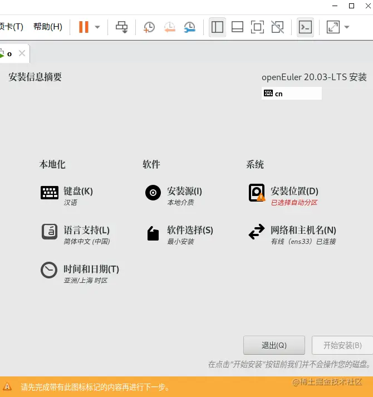Expand the stretch display dropdown arrow
Viewport: 373px width, 397px height.
[x=347, y=27]
